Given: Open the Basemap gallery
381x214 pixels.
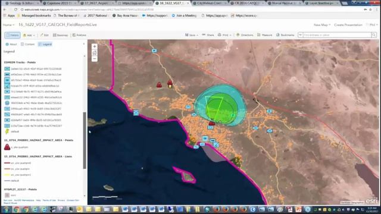Looking at the screenshot, I should tap(60, 35).
